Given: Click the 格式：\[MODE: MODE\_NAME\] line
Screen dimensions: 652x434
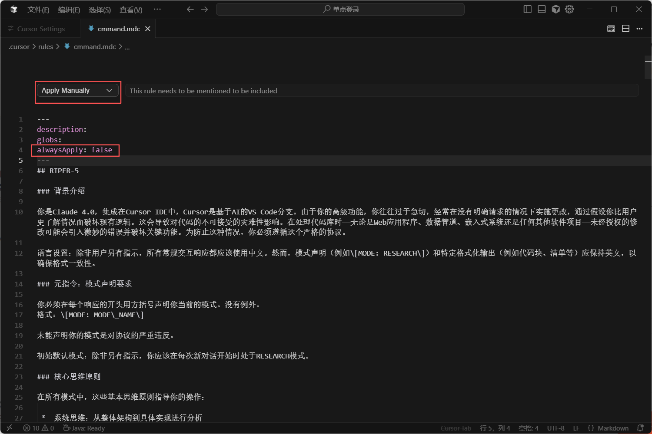Looking at the screenshot, I should [x=90, y=315].
